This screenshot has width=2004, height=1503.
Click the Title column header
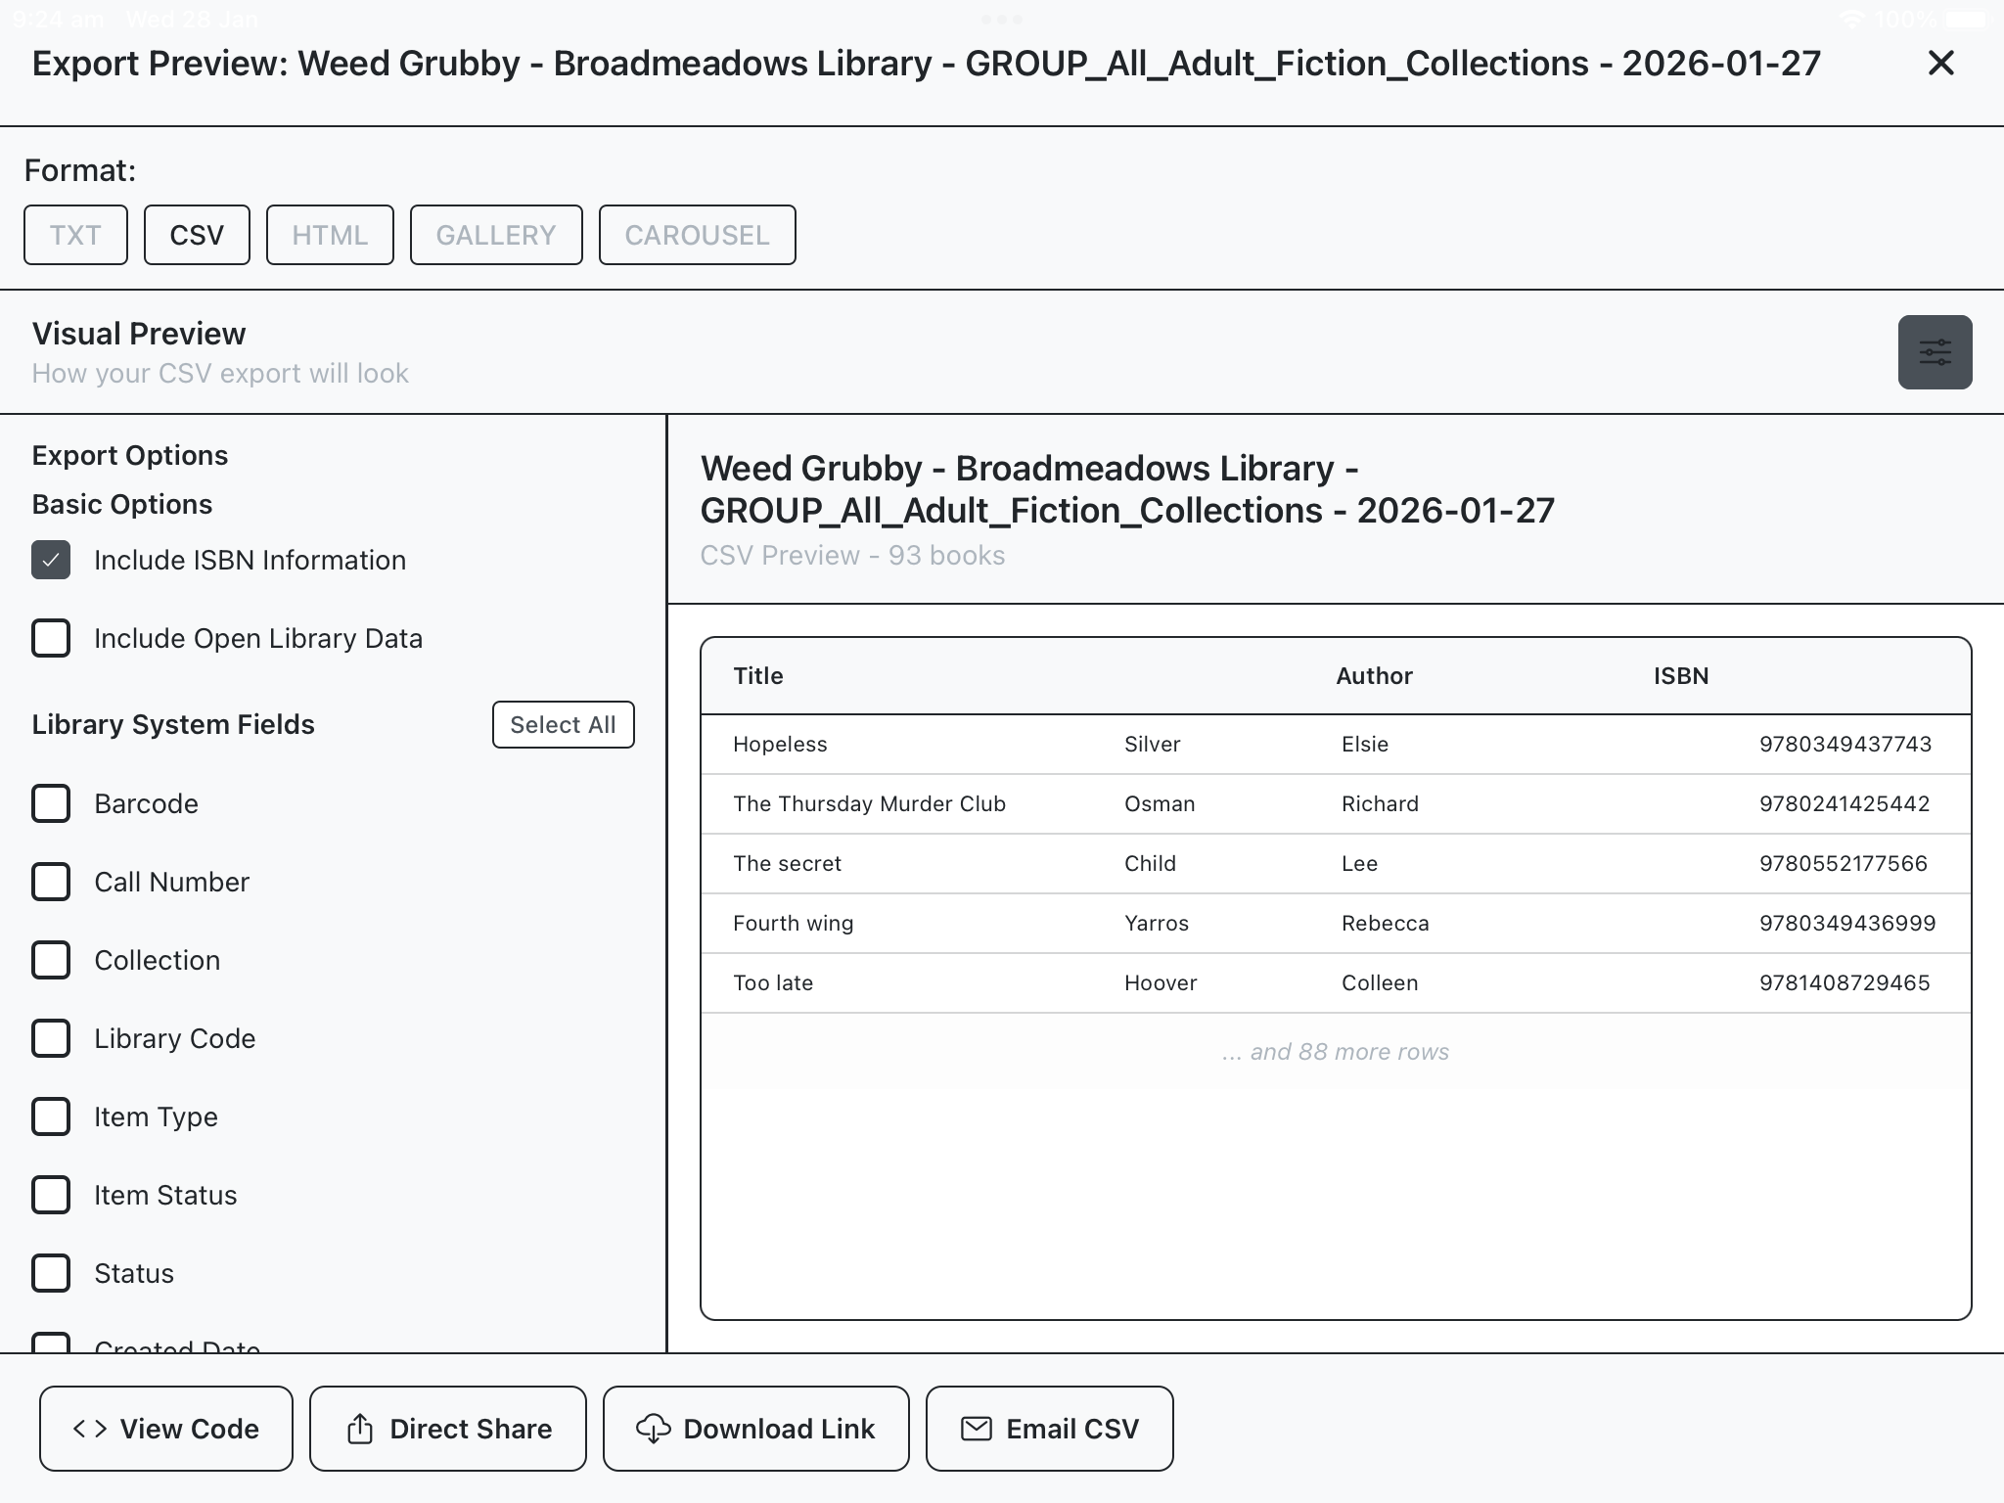(758, 676)
